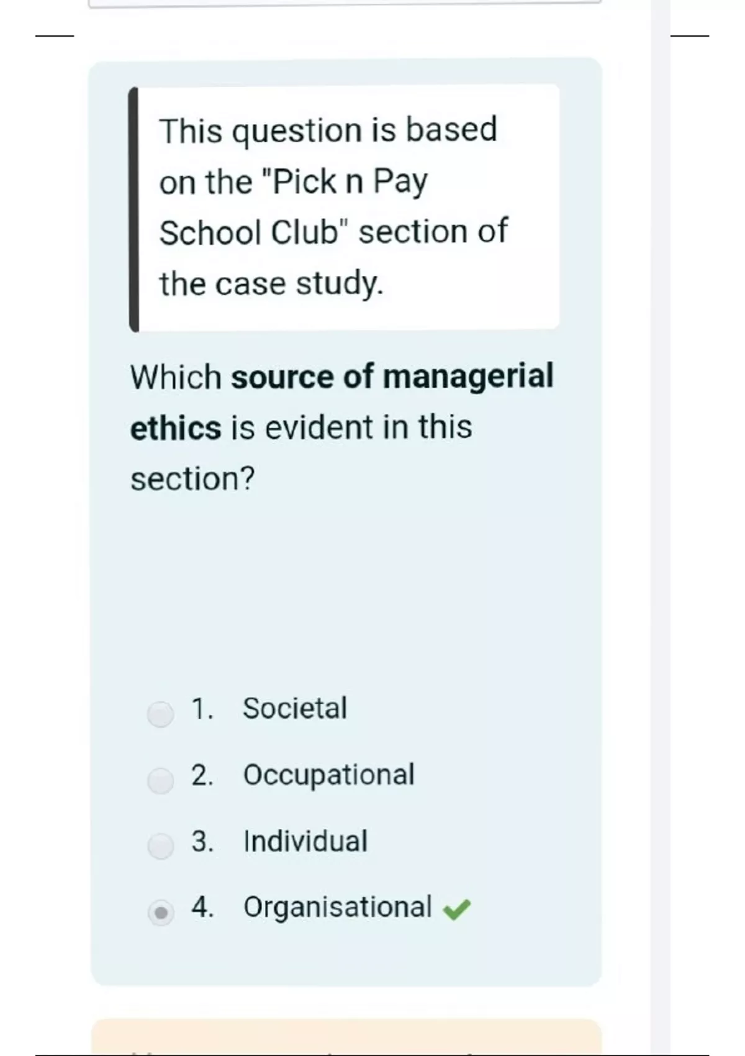
Task: Click the "Occupational" answer label
Action: [328, 775]
